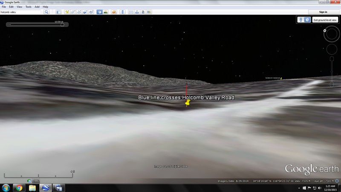Click the Sign in button
The width and height of the screenshot is (341, 192).
pos(323,12)
